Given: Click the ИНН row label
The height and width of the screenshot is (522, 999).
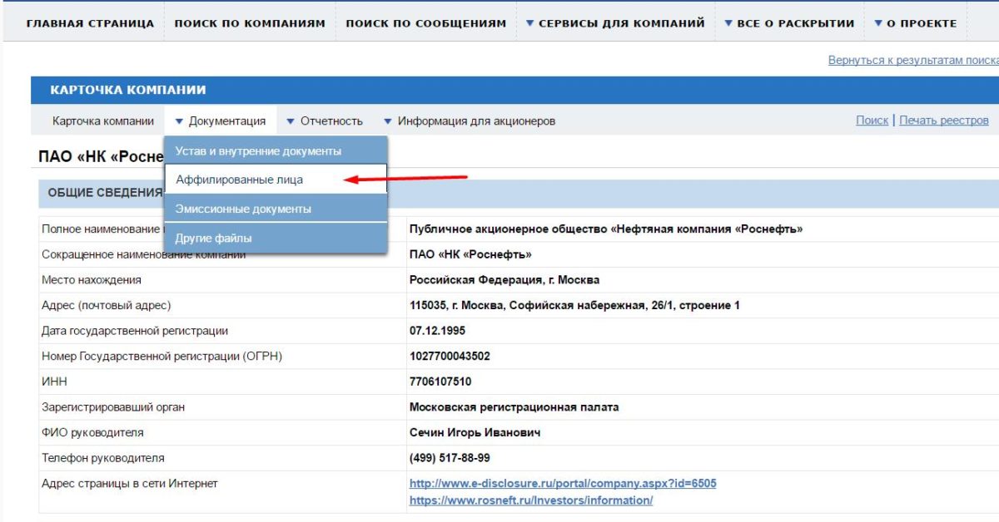Looking at the screenshot, I should tap(54, 382).
